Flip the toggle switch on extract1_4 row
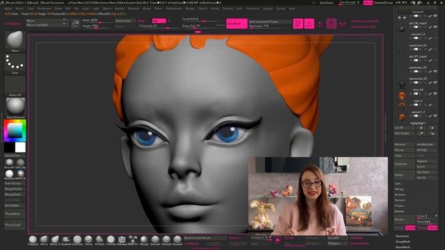 pos(416,38)
